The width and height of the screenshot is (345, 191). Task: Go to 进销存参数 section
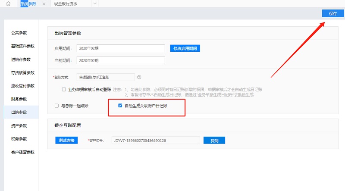20,59
